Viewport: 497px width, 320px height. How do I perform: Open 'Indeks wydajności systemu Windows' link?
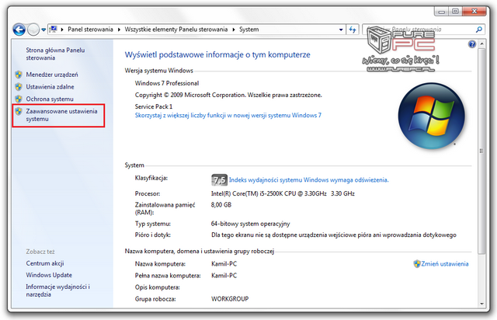(309, 180)
